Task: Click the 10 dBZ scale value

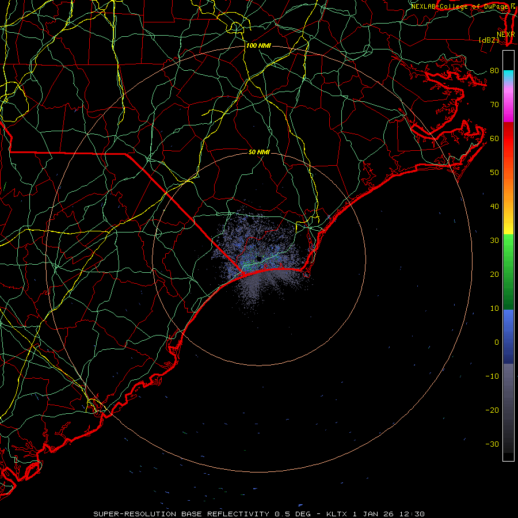Action: [494, 308]
